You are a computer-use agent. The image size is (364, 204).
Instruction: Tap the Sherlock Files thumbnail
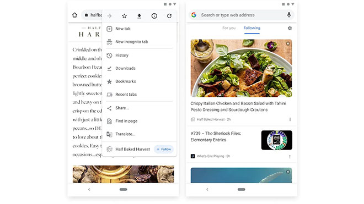click(277, 140)
